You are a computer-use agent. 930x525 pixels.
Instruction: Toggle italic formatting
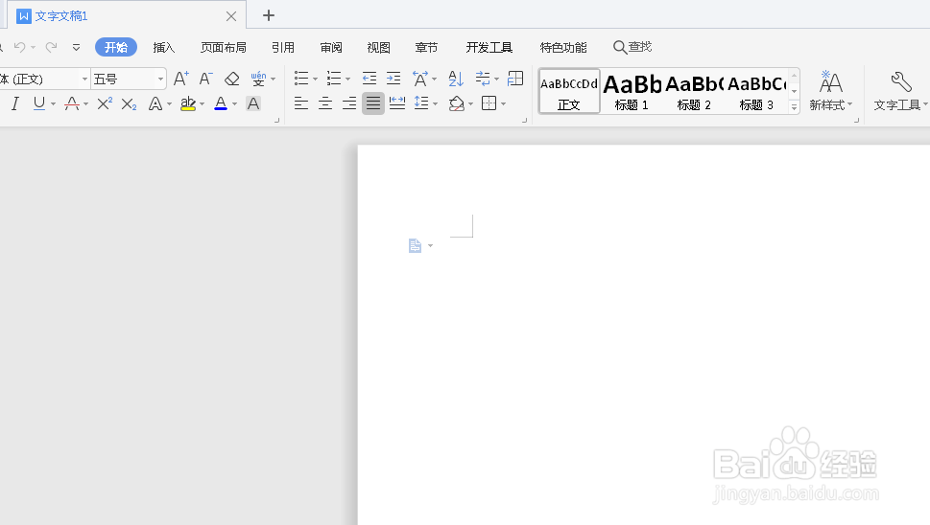tap(15, 103)
